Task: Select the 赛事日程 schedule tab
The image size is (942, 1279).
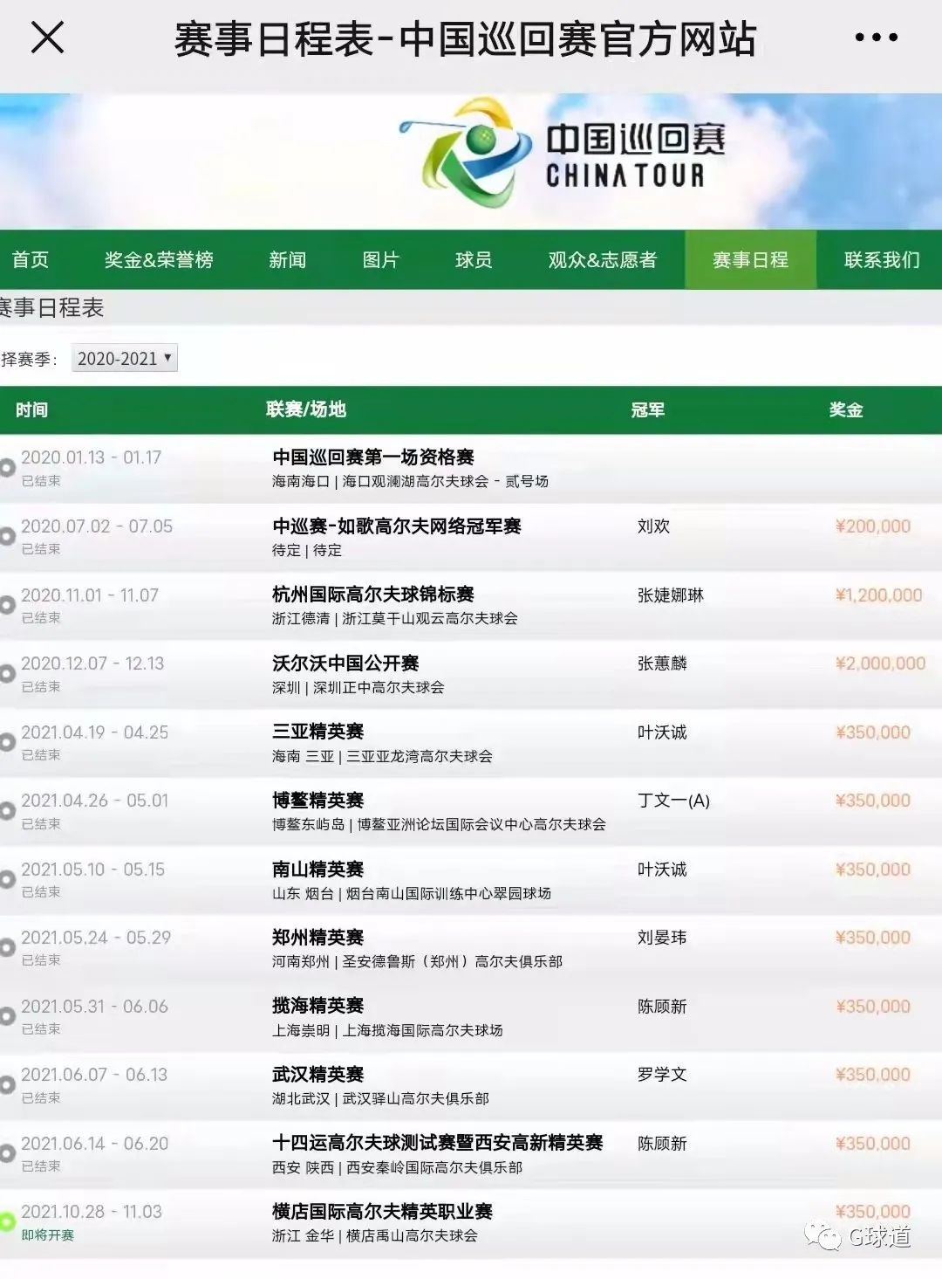Action: click(x=750, y=259)
